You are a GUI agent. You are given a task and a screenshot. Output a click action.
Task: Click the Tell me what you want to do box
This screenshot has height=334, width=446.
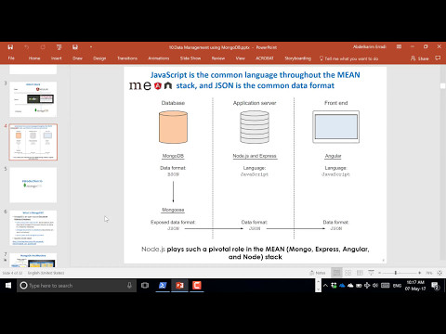[348, 58]
